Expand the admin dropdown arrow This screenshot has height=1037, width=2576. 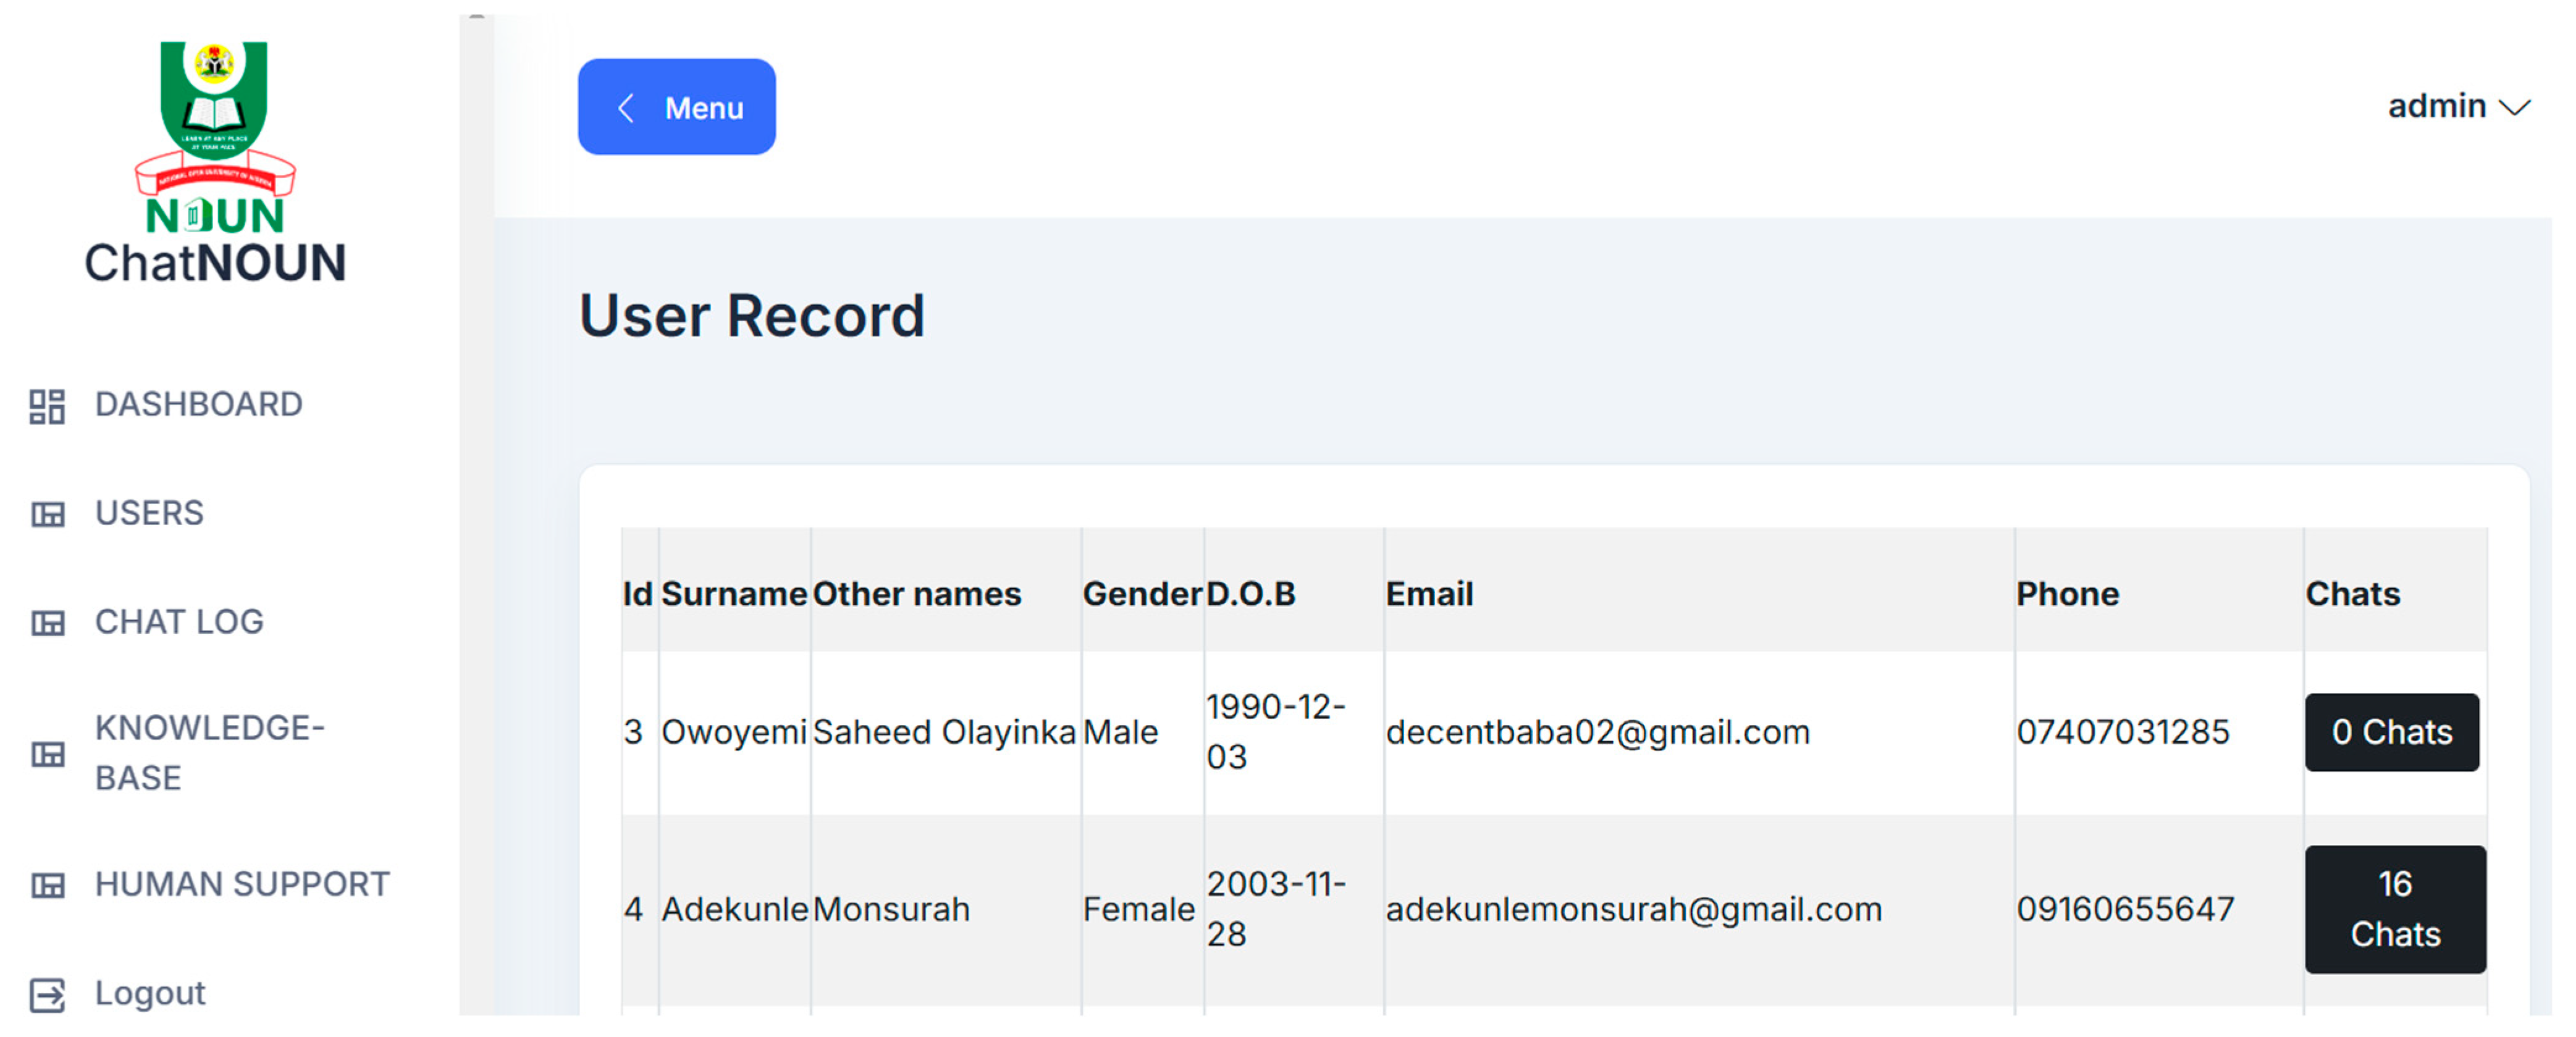(x=2515, y=108)
